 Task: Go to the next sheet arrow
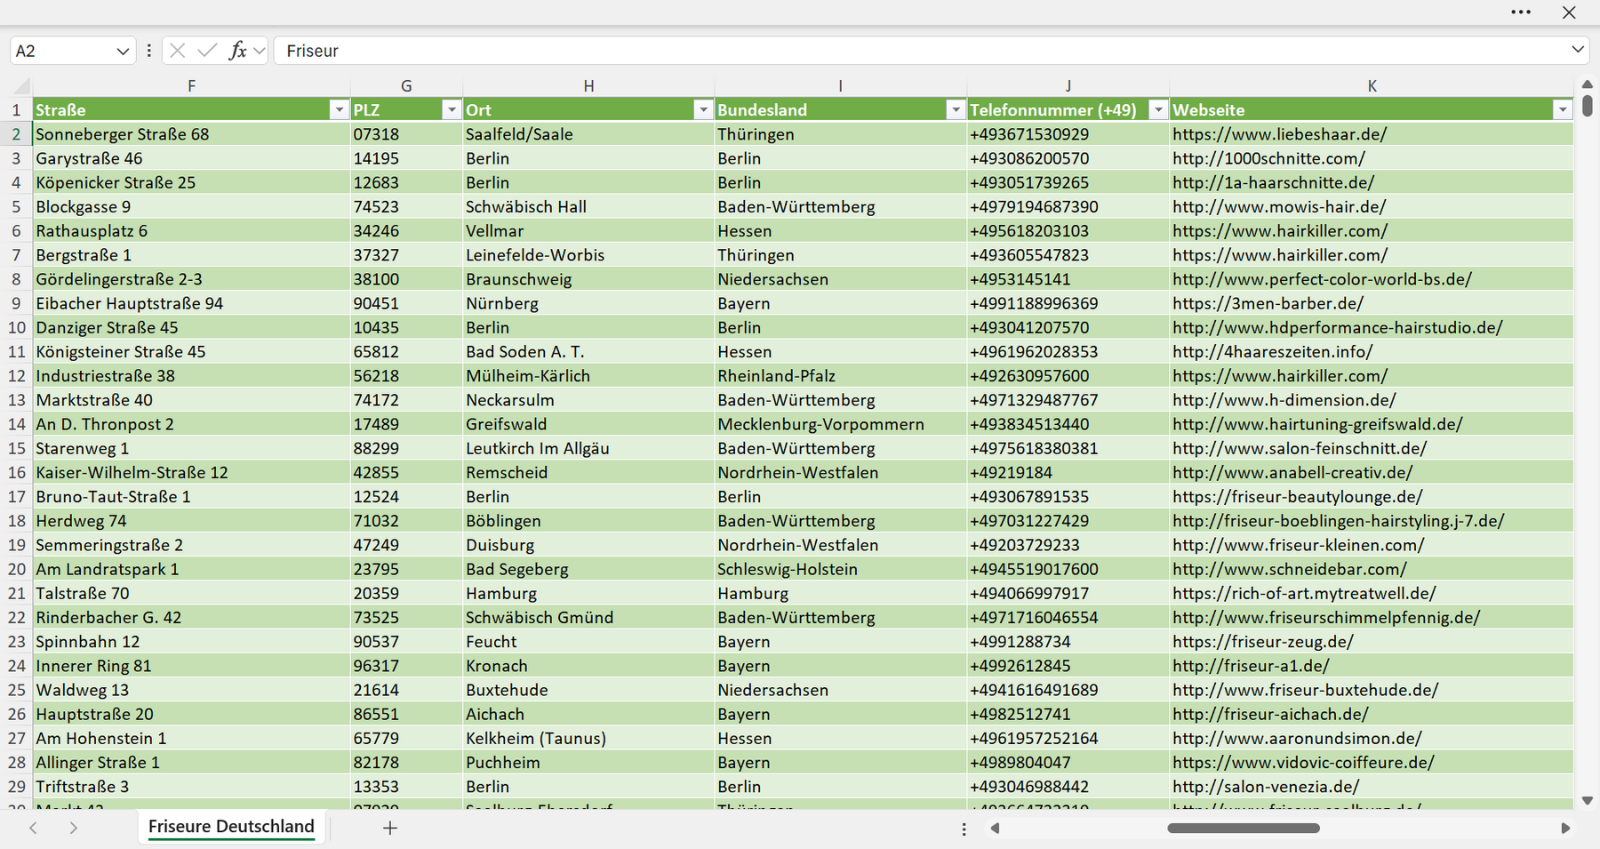tap(74, 828)
